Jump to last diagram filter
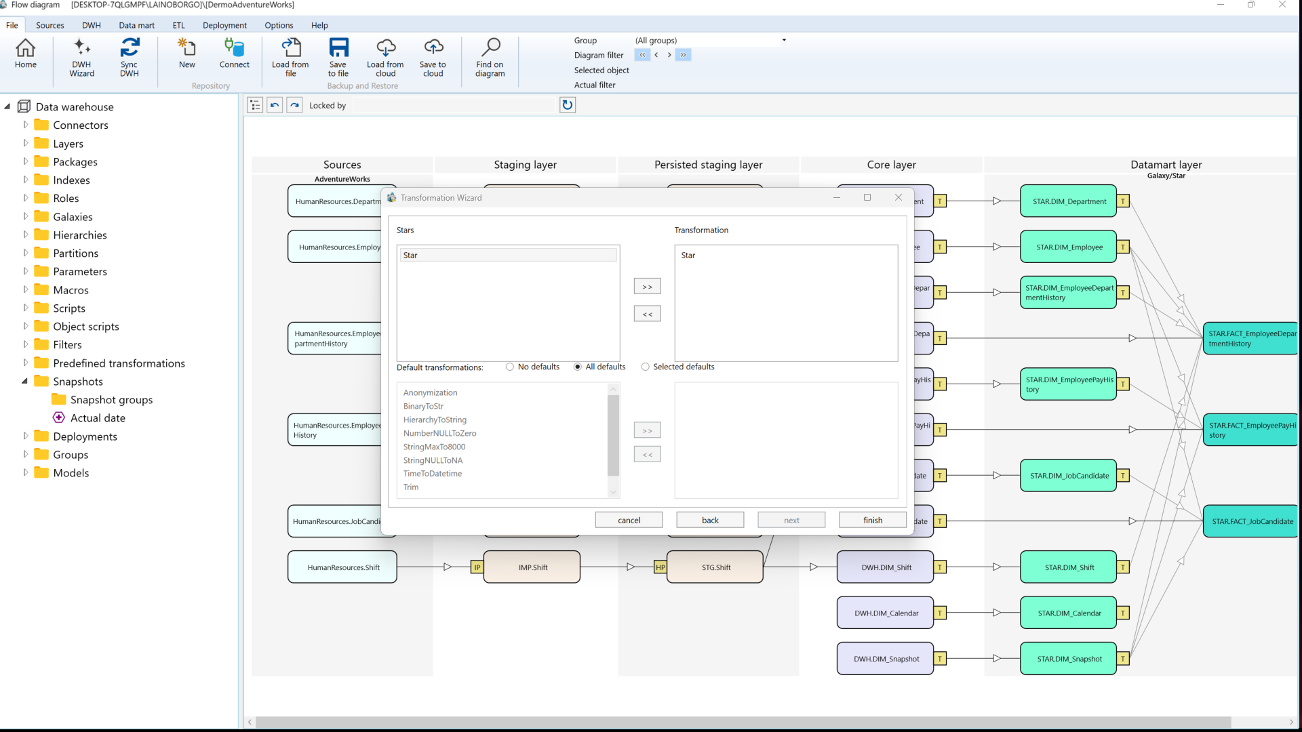This screenshot has width=1302, height=732. 684,55
